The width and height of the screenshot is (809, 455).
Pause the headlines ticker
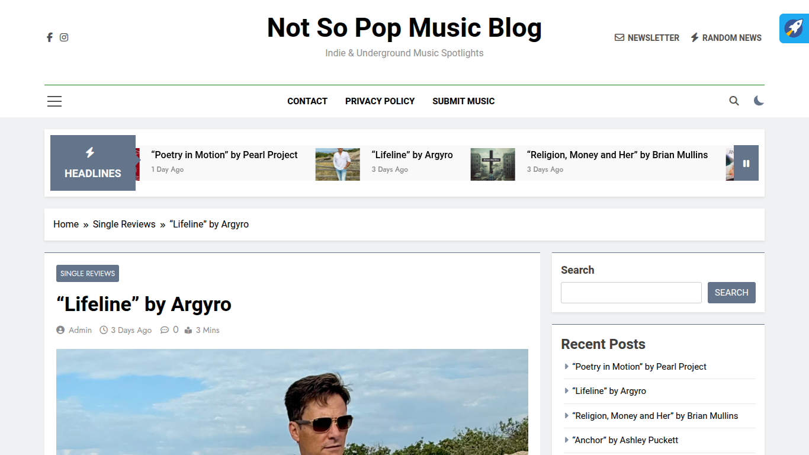pyautogui.click(x=746, y=163)
